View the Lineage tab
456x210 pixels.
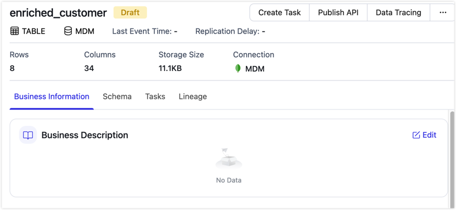click(x=193, y=97)
